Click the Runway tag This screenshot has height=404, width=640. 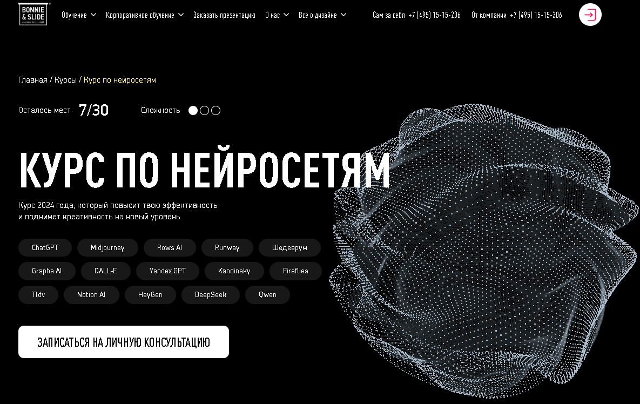click(227, 248)
